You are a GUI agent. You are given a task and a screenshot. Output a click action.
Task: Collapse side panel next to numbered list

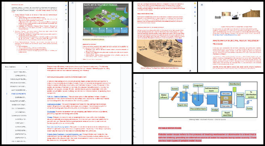(63, 42)
